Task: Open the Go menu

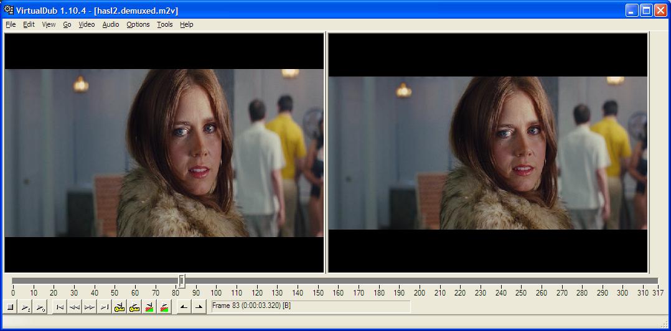Action: [x=67, y=24]
